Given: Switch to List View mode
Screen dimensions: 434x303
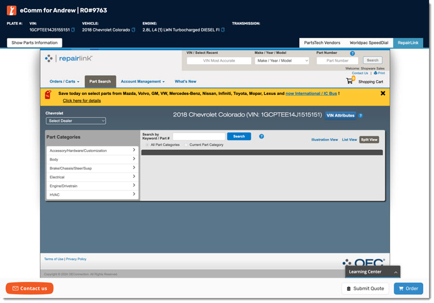Looking at the screenshot, I should 349,139.
